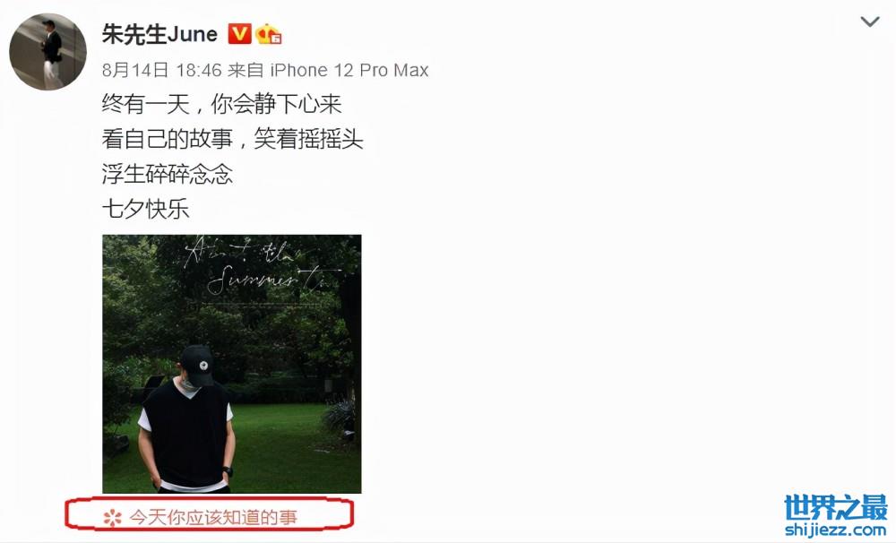Open the 朱先生June username link
The image size is (896, 543).
[160, 34]
